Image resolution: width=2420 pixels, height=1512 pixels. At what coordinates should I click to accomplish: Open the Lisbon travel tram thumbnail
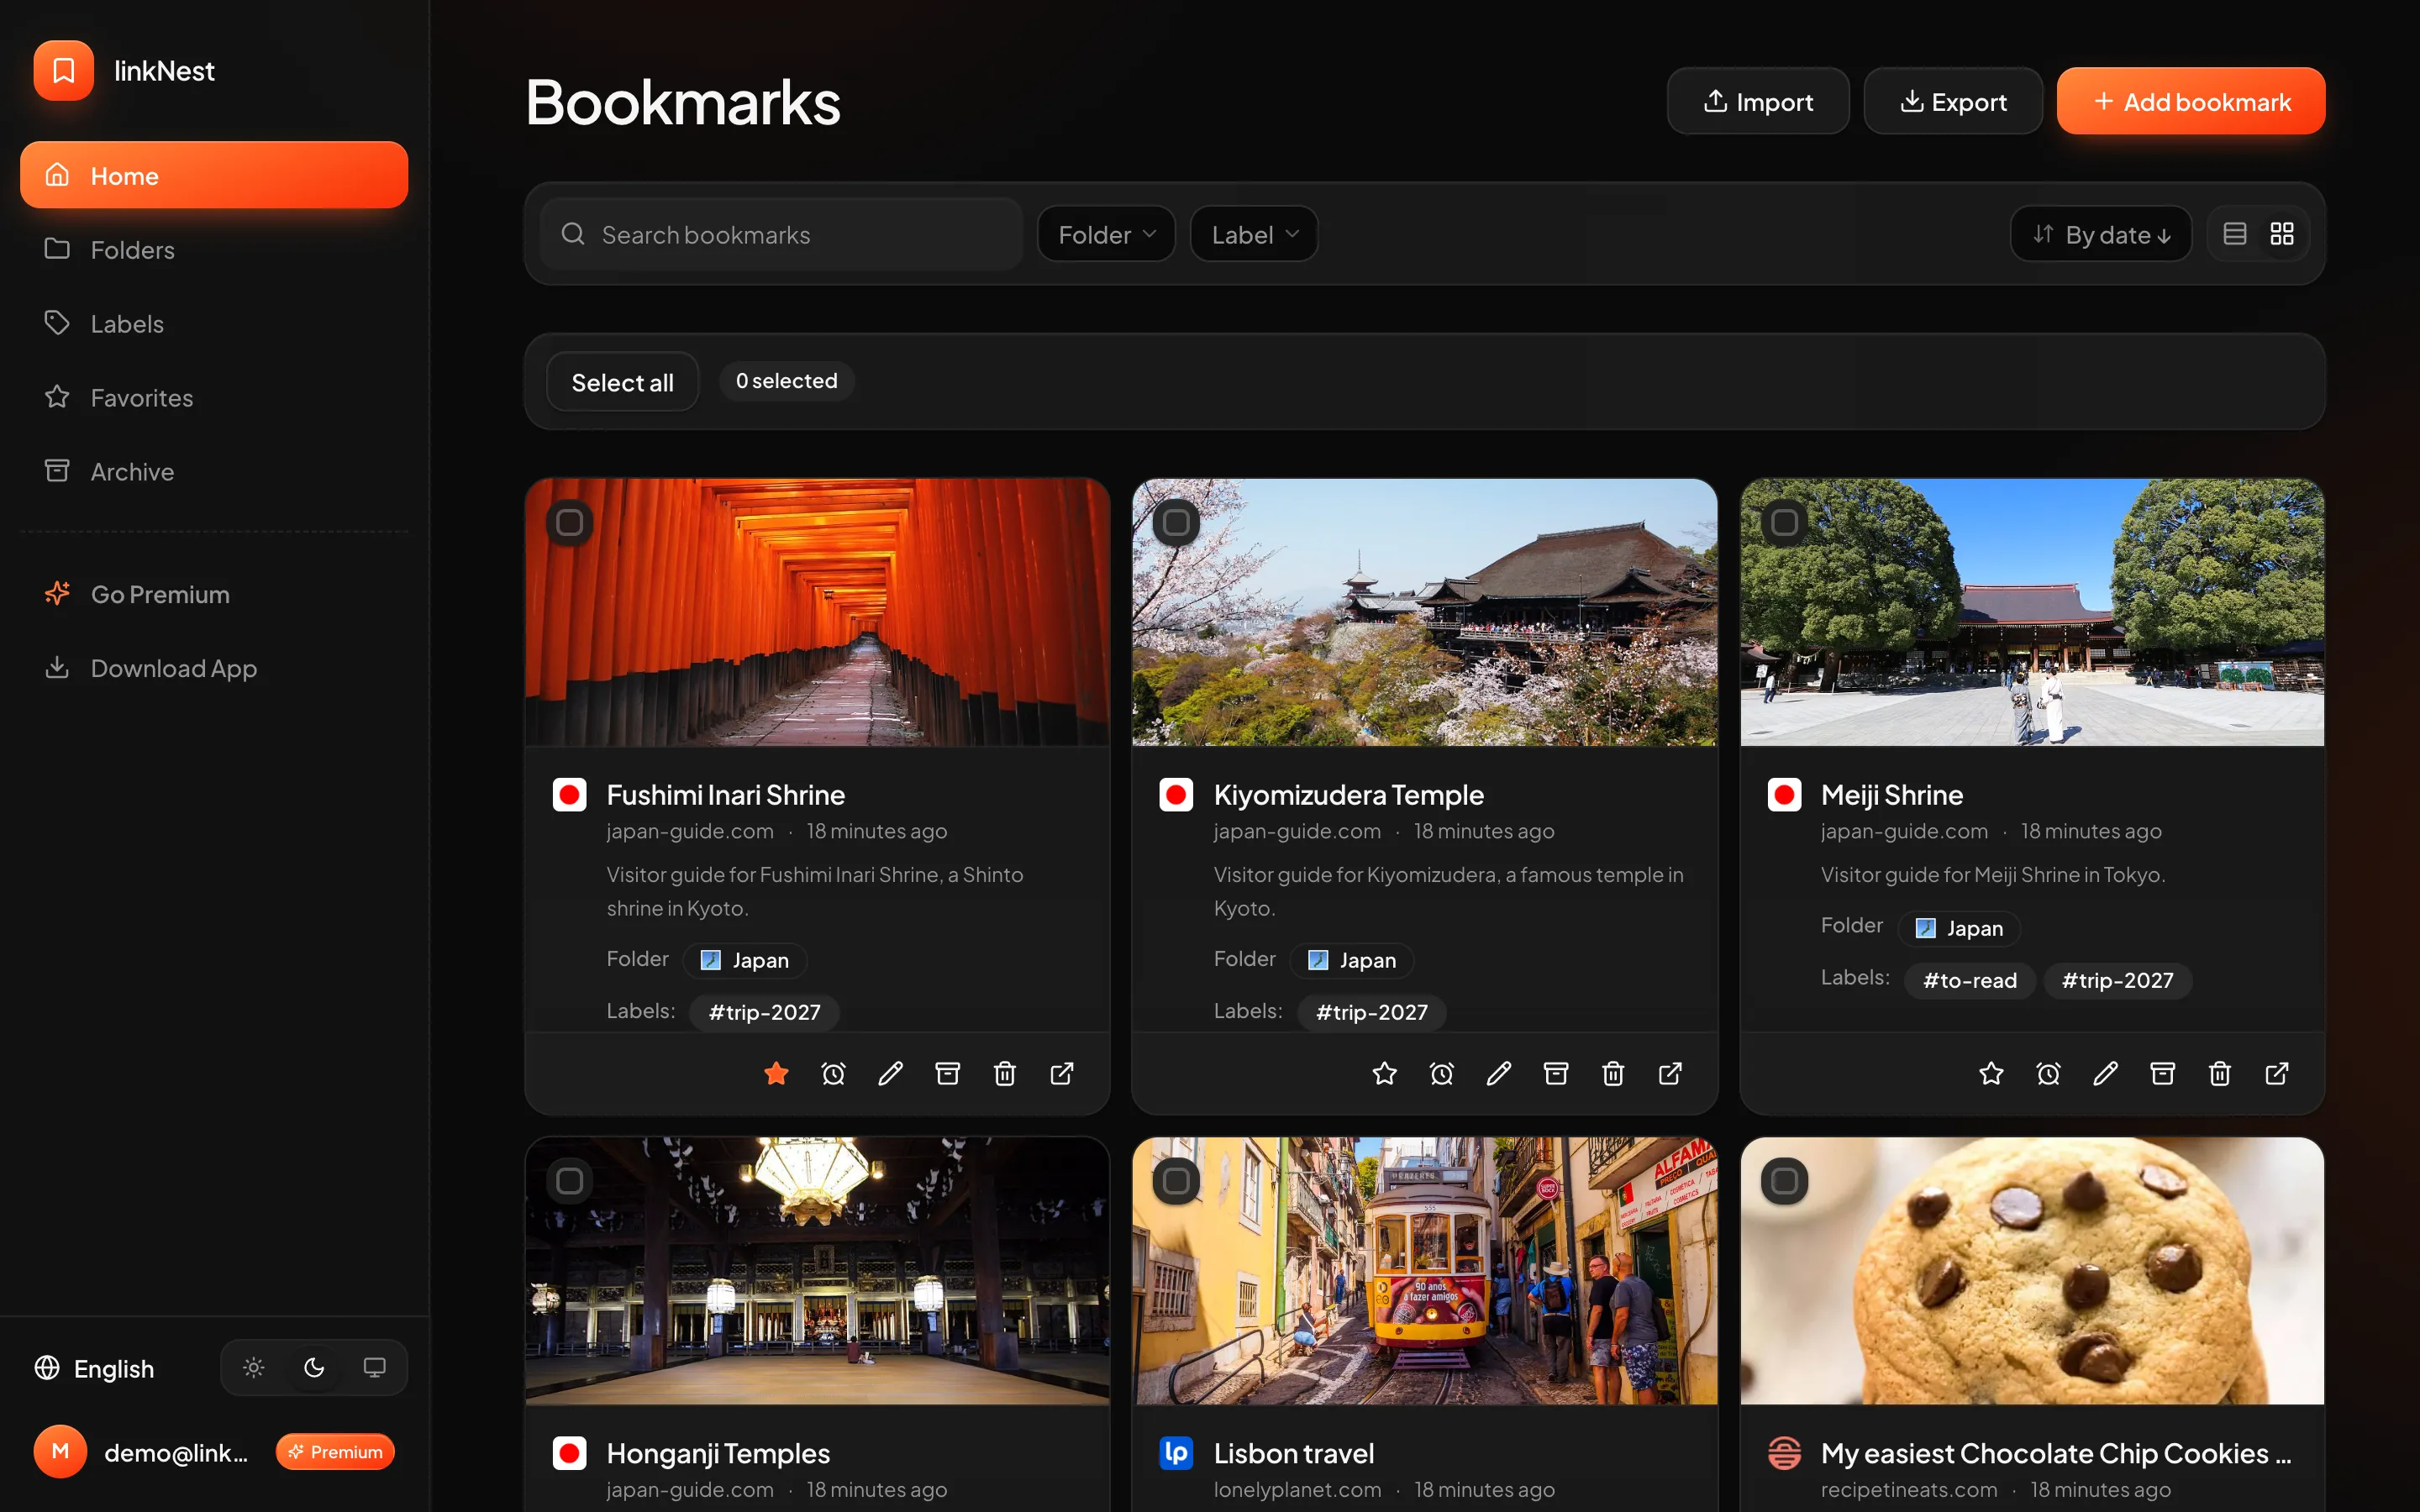click(x=1425, y=1270)
